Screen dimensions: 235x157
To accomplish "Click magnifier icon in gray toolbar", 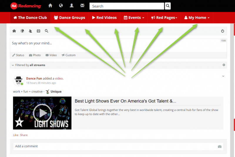I will tap(46, 31).
